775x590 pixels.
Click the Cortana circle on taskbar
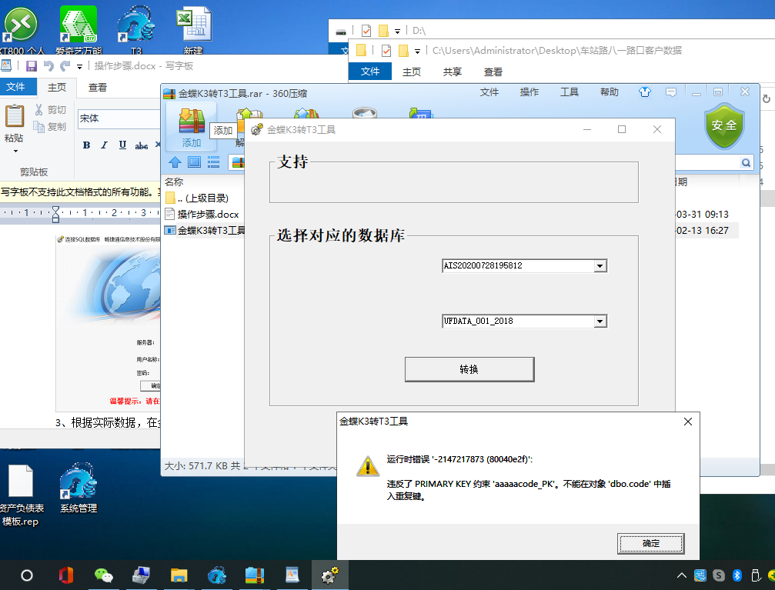pos(27,575)
